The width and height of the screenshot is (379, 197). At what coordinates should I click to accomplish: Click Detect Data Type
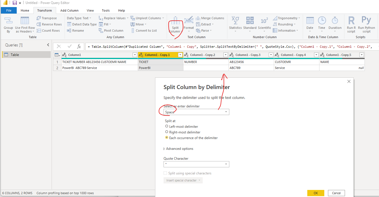pyautogui.click(x=82, y=24)
